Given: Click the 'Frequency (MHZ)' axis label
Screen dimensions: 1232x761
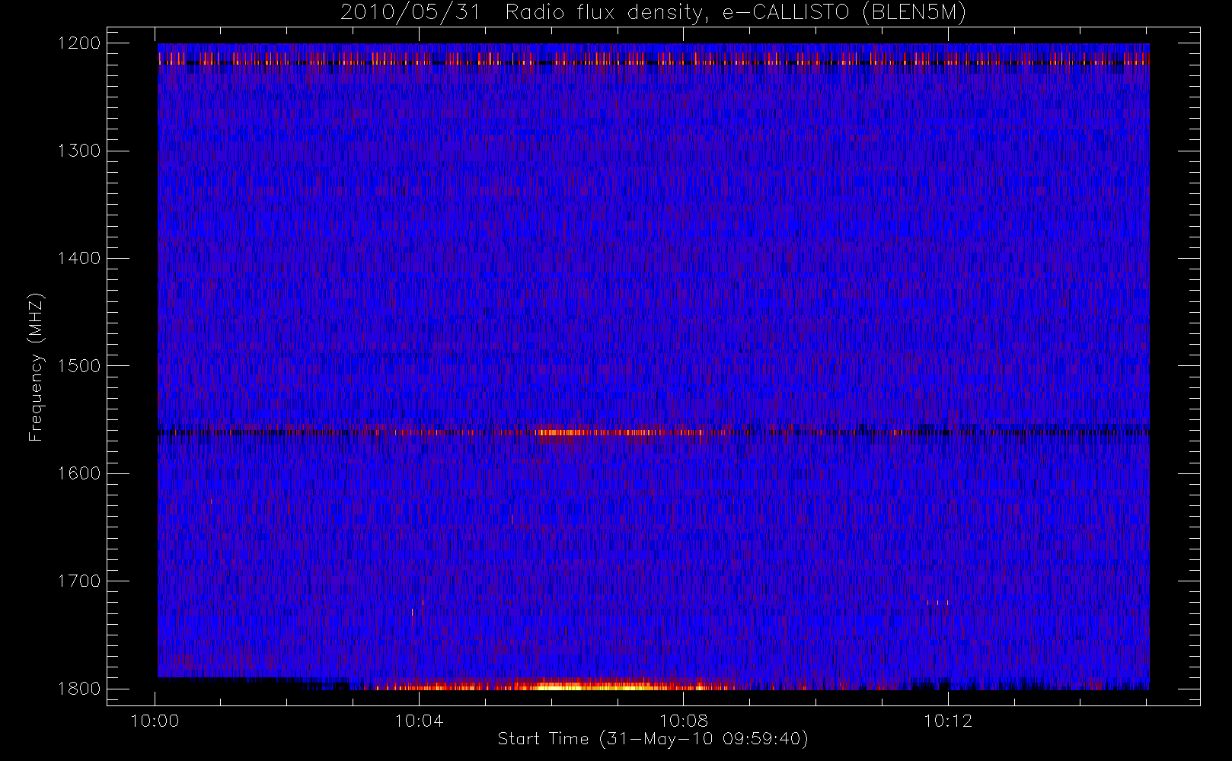Looking at the screenshot, I should [36, 368].
